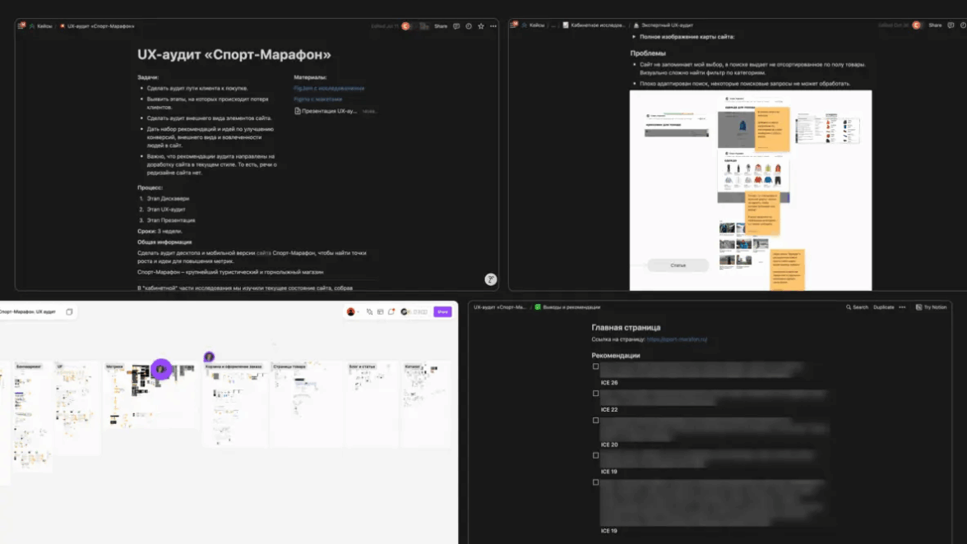Open user avatar dropdown in FigJam toolbar
Screen dimensions: 967x544
click(353, 311)
